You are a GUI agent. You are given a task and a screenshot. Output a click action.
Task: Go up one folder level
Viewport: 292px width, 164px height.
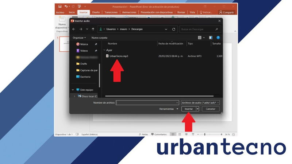(x=93, y=29)
